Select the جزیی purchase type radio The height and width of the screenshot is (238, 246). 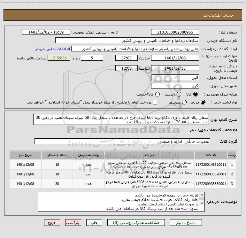pos(203,102)
